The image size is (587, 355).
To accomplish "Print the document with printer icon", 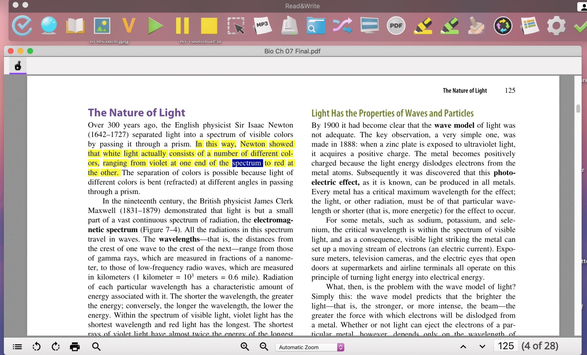I will pyautogui.click(x=75, y=346).
